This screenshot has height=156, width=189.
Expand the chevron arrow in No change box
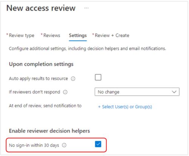click(174, 92)
